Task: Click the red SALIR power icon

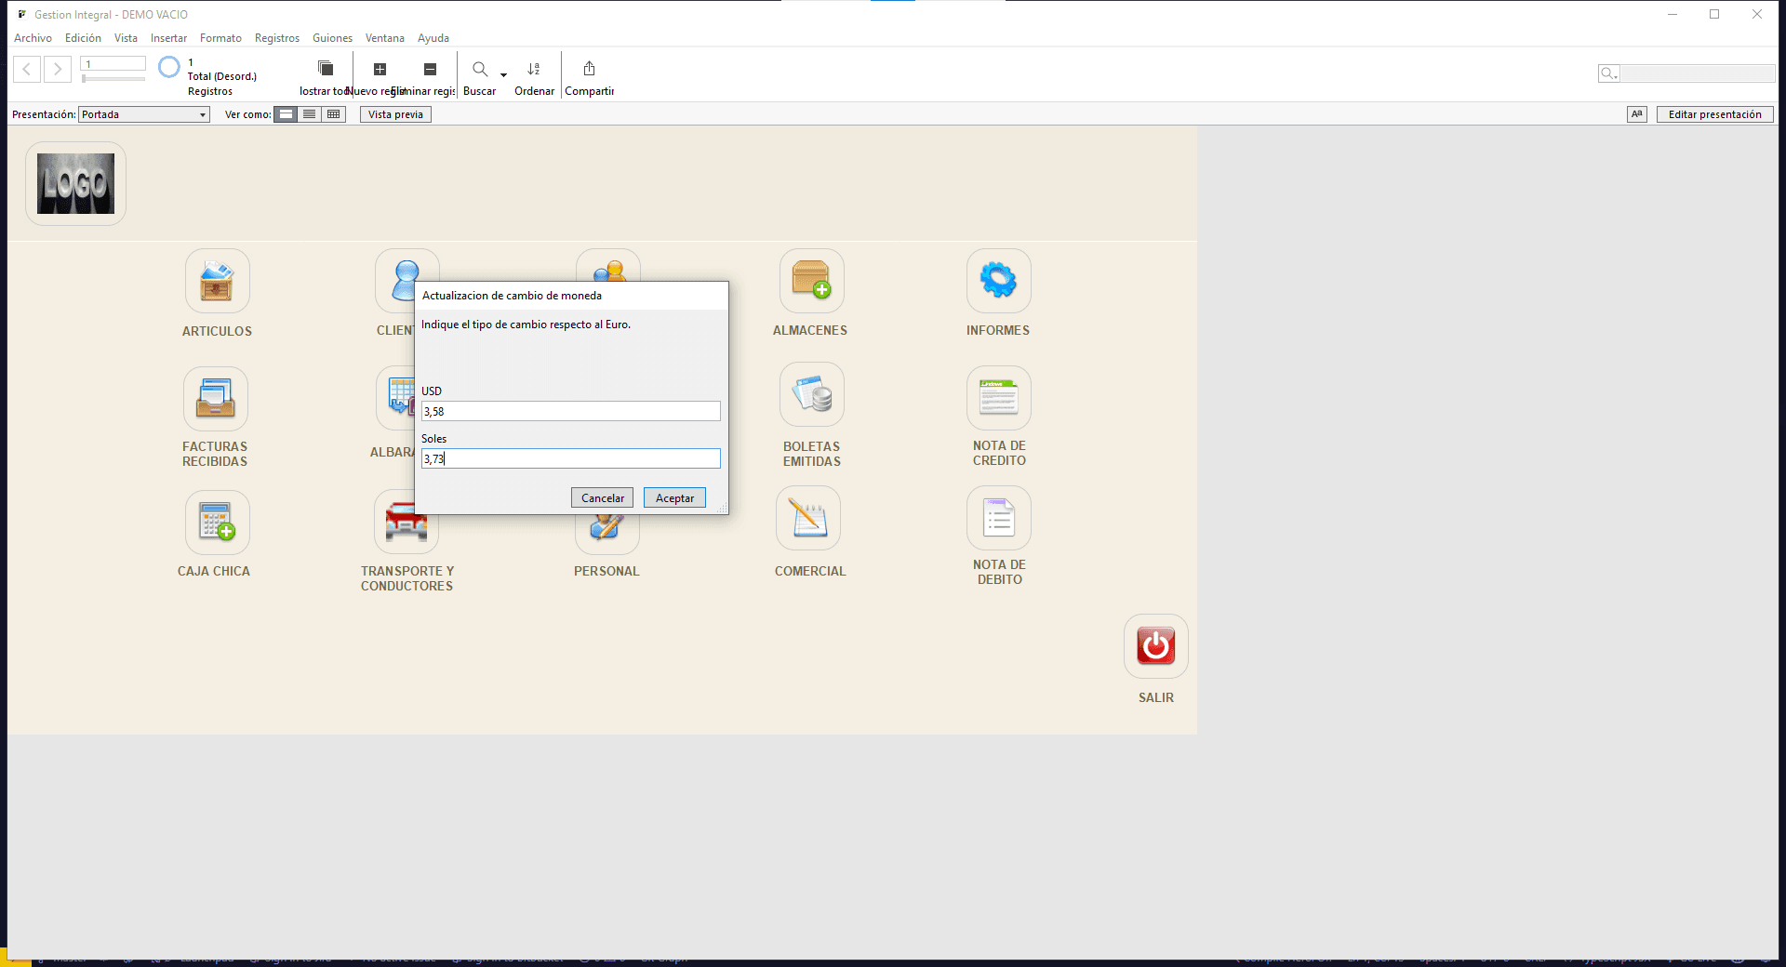Action: click(1155, 646)
